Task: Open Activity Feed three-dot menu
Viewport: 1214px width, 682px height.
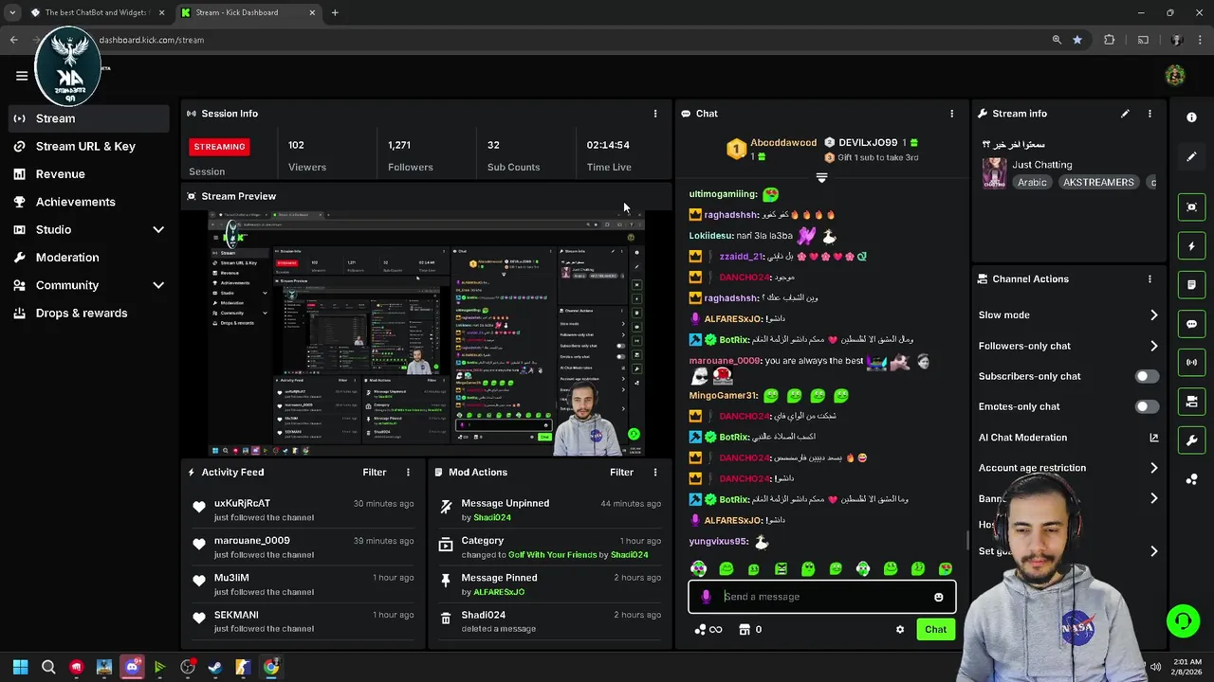Action: click(x=408, y=472)
